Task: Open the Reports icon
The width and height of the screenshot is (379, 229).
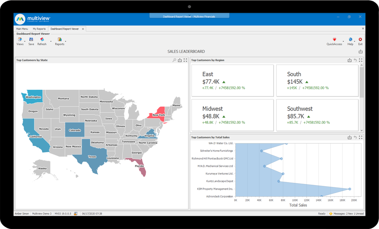Action: coord(60,40)
